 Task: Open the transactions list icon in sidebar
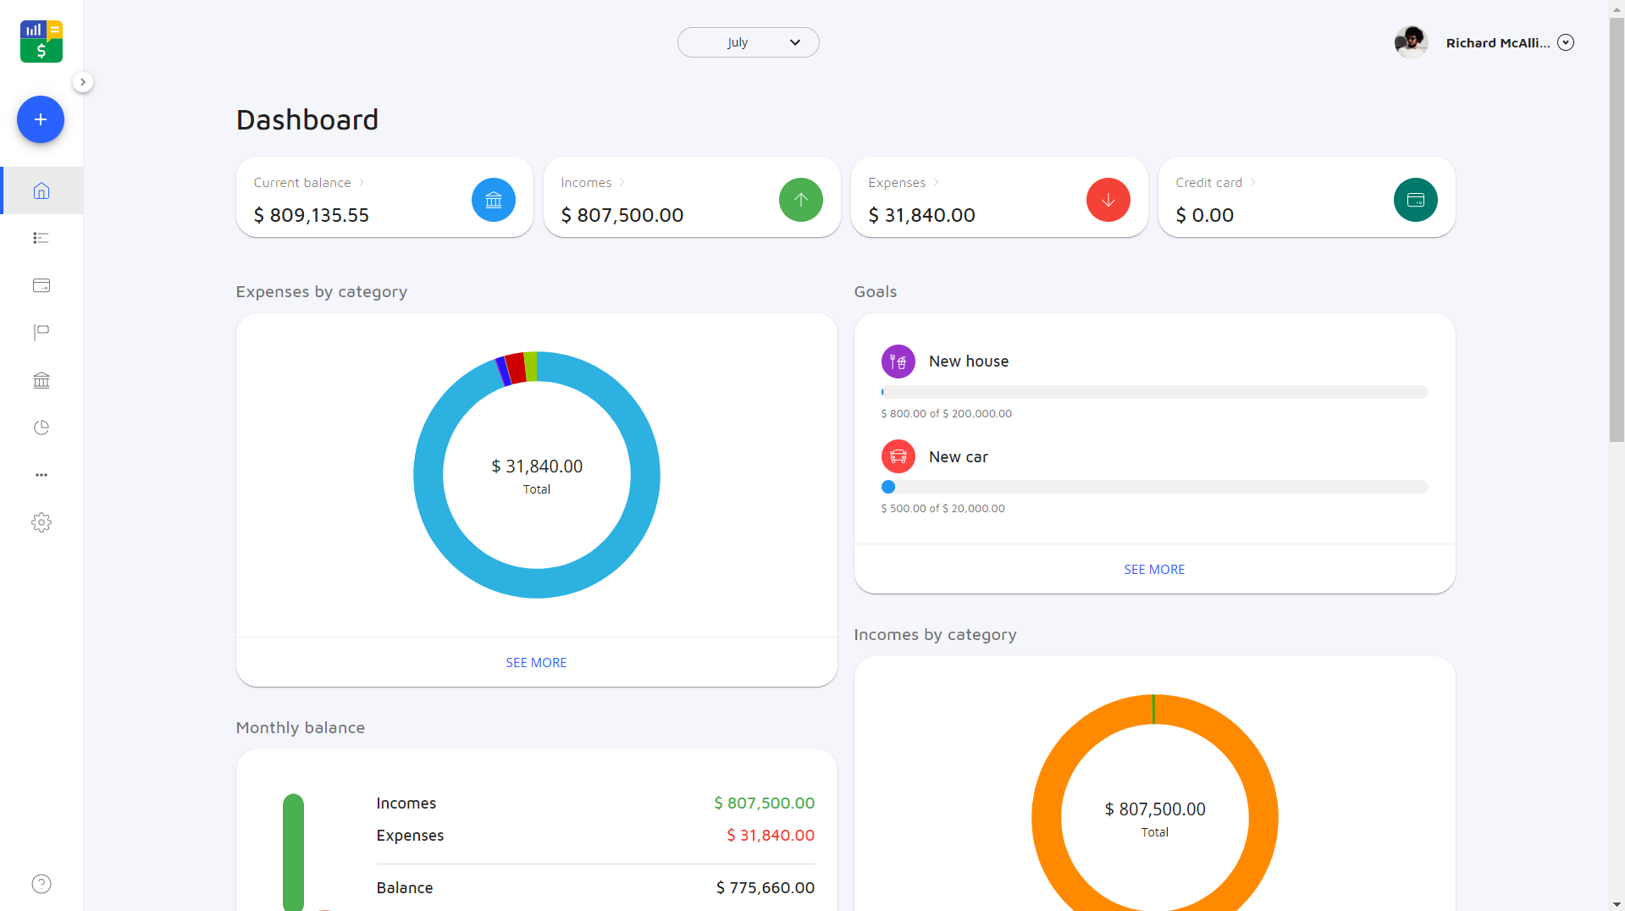pos(41,238)
